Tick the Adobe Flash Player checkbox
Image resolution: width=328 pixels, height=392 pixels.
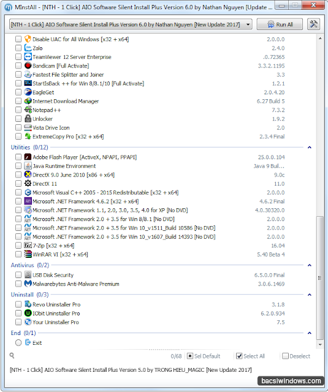click(18, 157)
